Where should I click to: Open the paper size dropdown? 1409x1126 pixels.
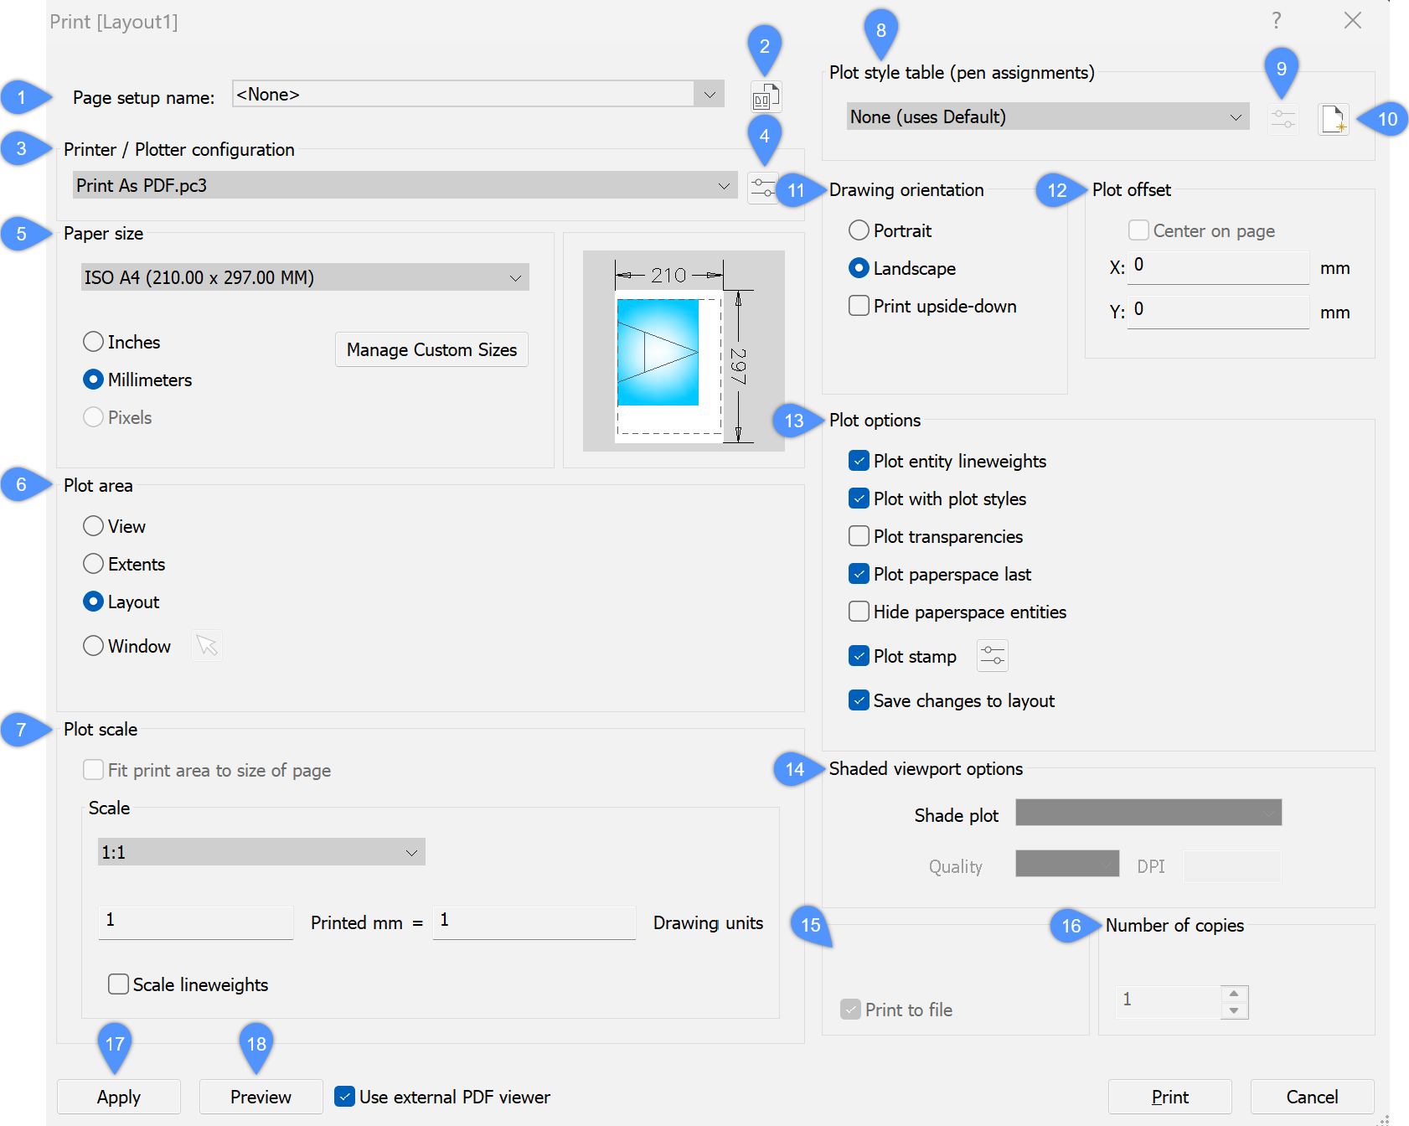515,277
